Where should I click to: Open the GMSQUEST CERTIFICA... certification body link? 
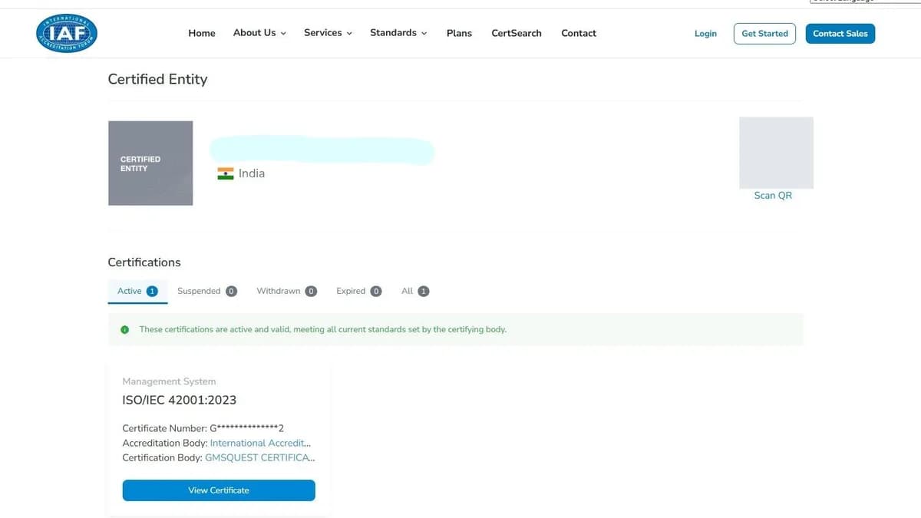tap(259, 457)
